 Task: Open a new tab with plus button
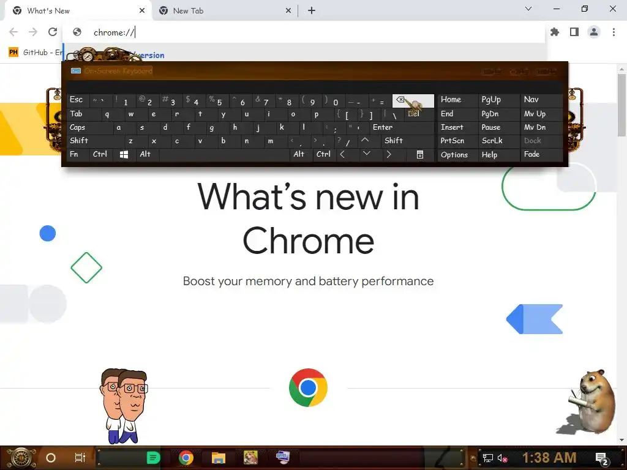click(312, 11)
